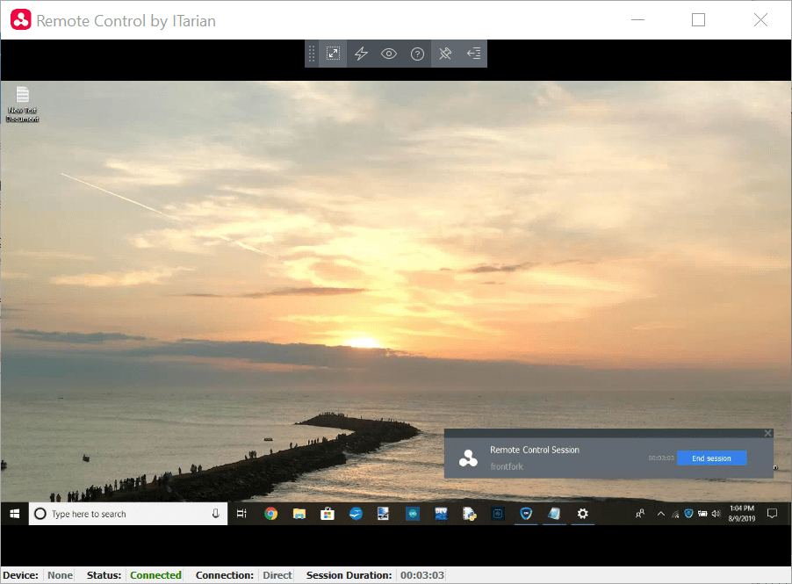Open Settings gear on taskbar

[x=582, y=514]
